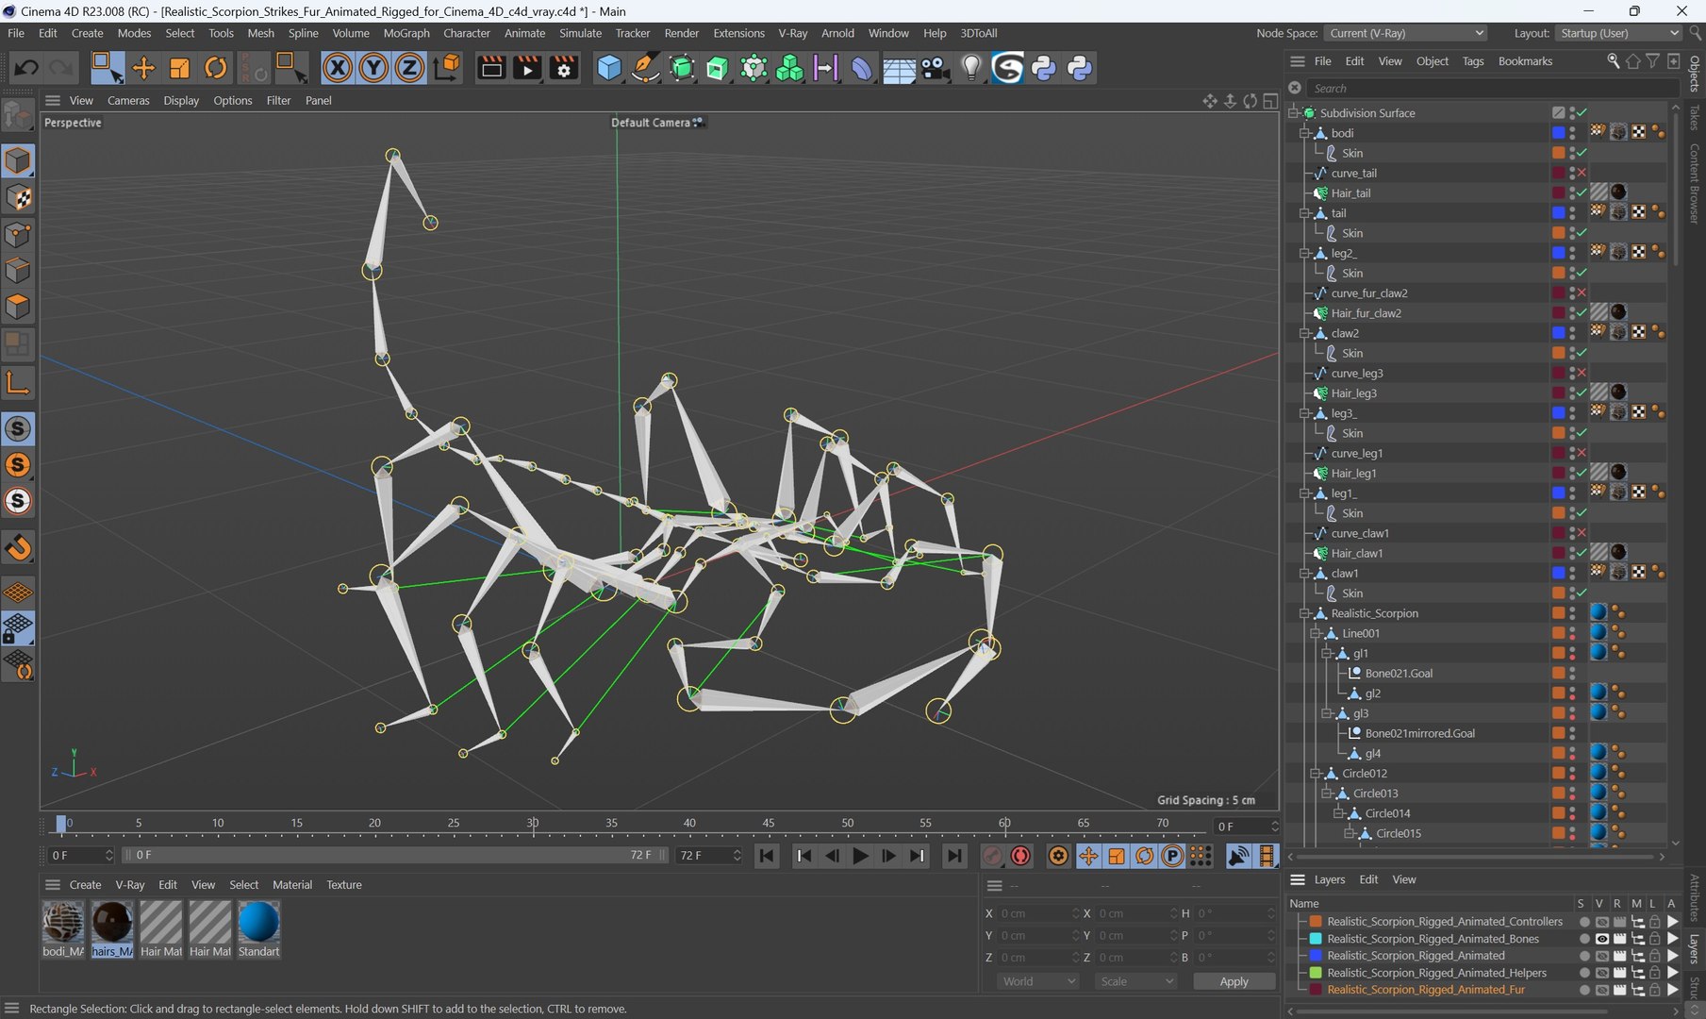Enable Model mode in left palette

18,161
